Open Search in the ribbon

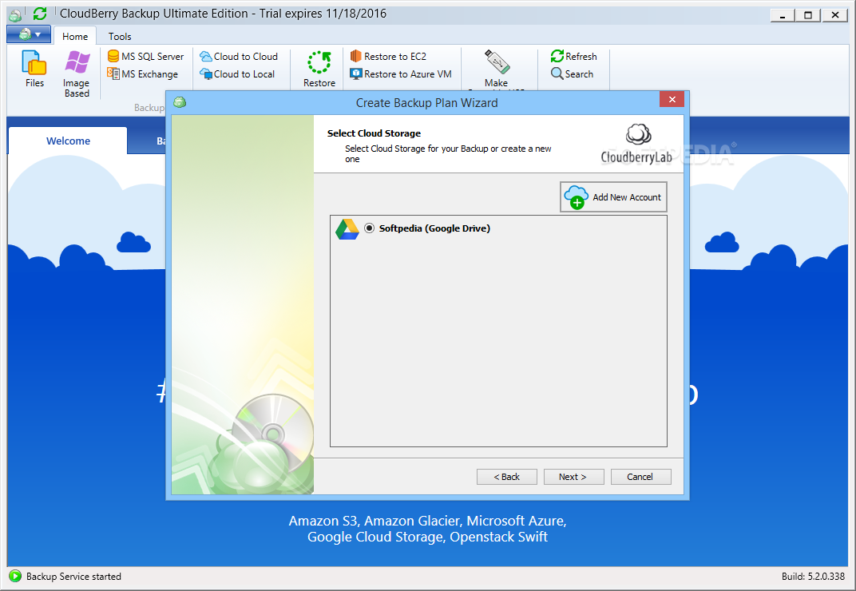click(x=572, y=73)
